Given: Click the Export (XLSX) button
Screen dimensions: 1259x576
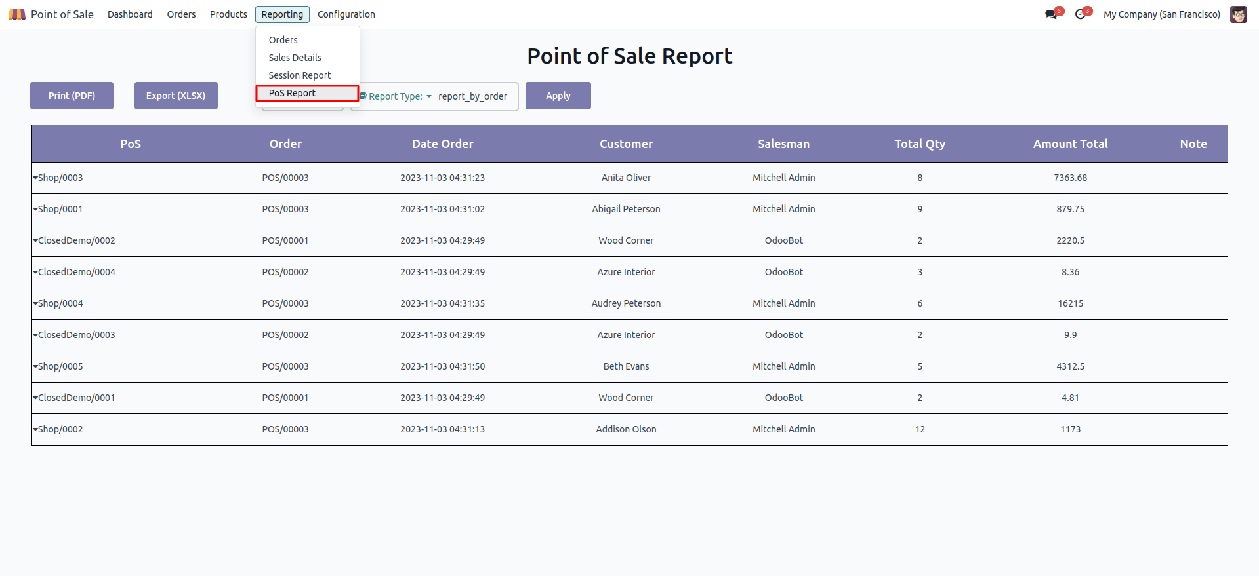Looking at the screenshot, I should tap(176, 96).
